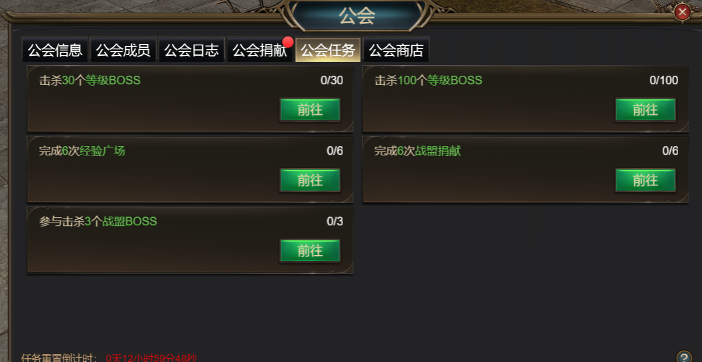The height and width of the screenshot is (362, 702).
Task: Open the 公会成员 tab
Action: coord(123,50)
